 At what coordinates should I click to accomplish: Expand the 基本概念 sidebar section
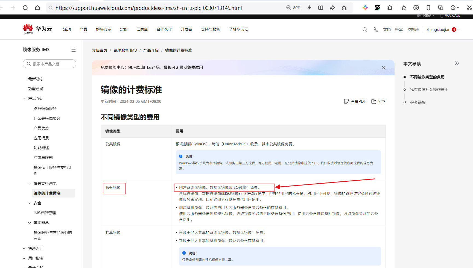(30, 223)
